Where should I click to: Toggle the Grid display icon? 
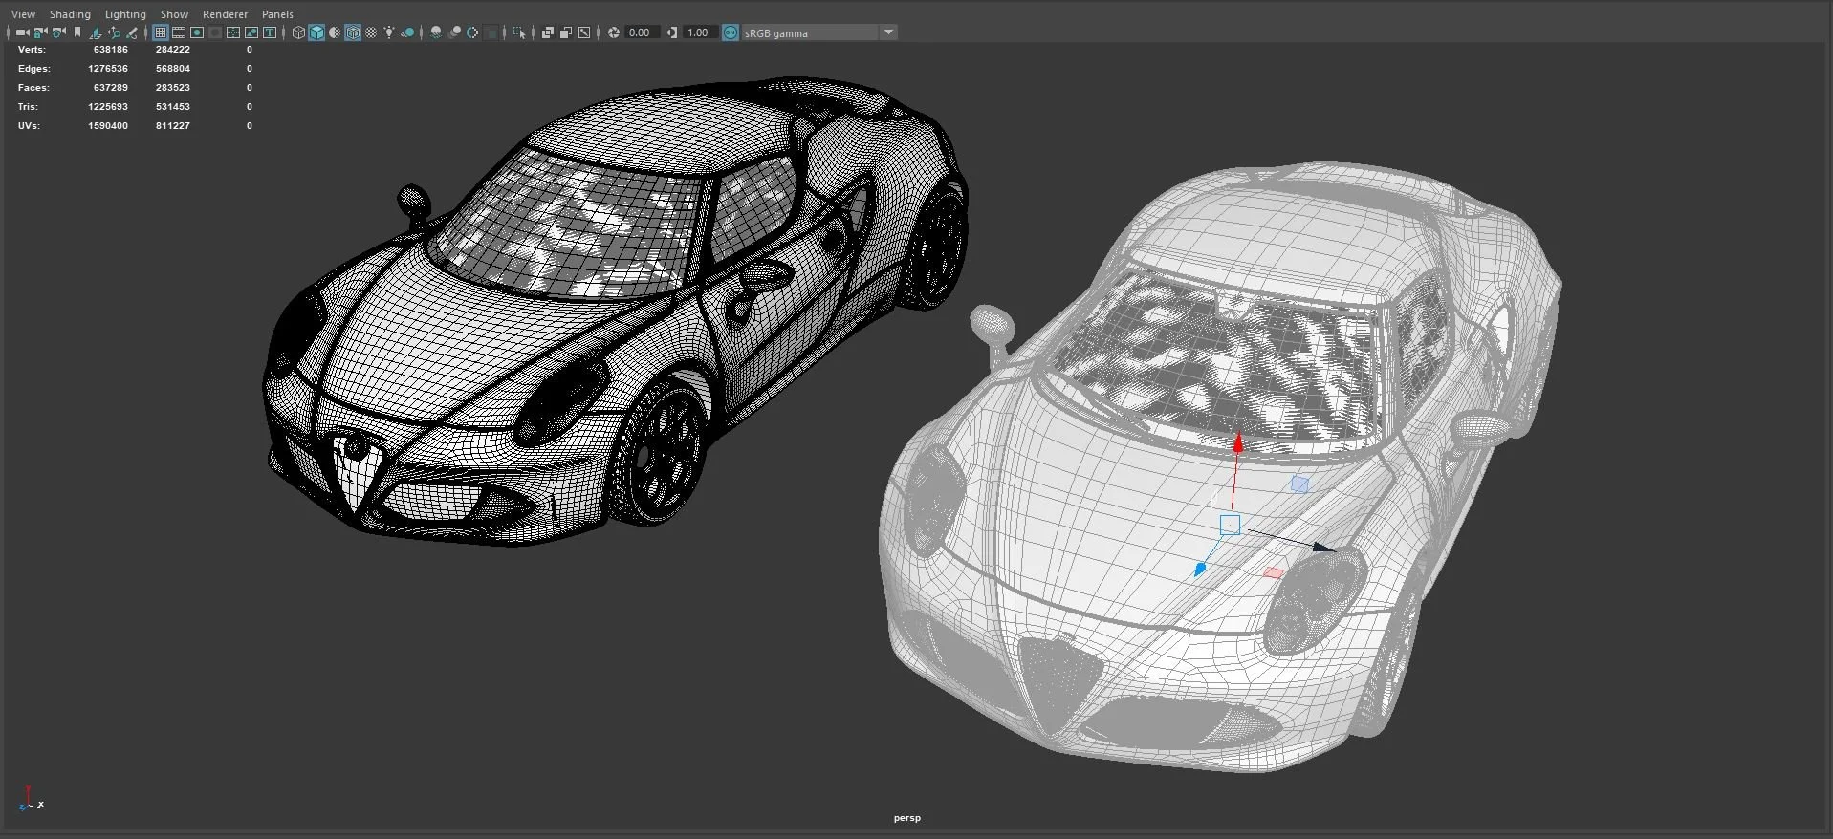coord(161,32)
